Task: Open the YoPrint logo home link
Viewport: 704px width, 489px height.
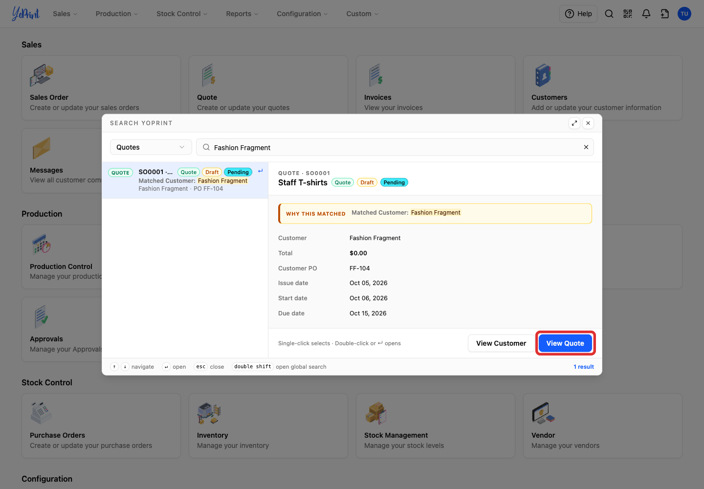Action: click(x=26, y=14)
